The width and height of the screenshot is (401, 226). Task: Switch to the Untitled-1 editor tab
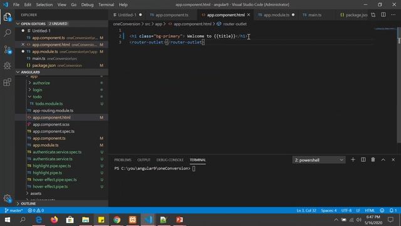[127, 15]
